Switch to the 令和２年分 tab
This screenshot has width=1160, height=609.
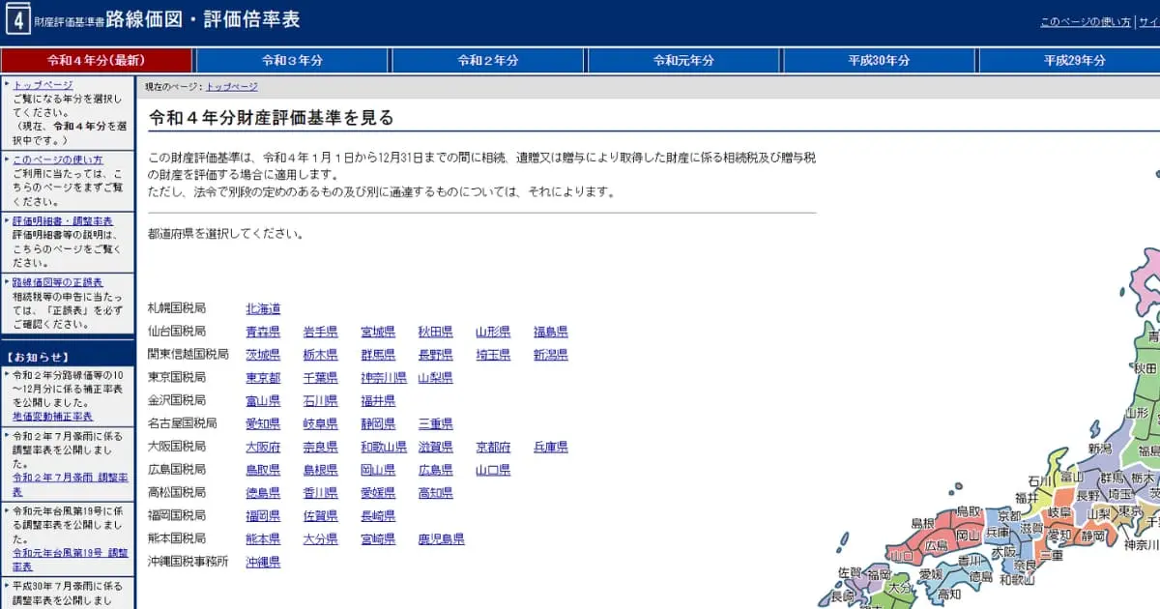pos(485,60)
